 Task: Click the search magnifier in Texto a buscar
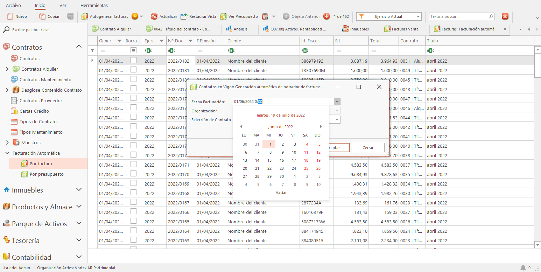click(x=491, y=16)
